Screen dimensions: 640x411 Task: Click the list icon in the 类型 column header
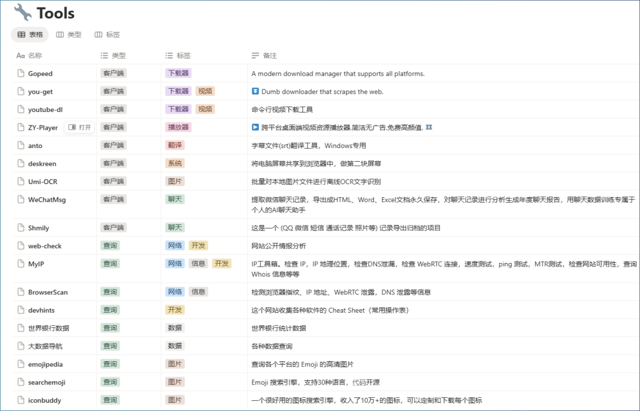(104, 56)
